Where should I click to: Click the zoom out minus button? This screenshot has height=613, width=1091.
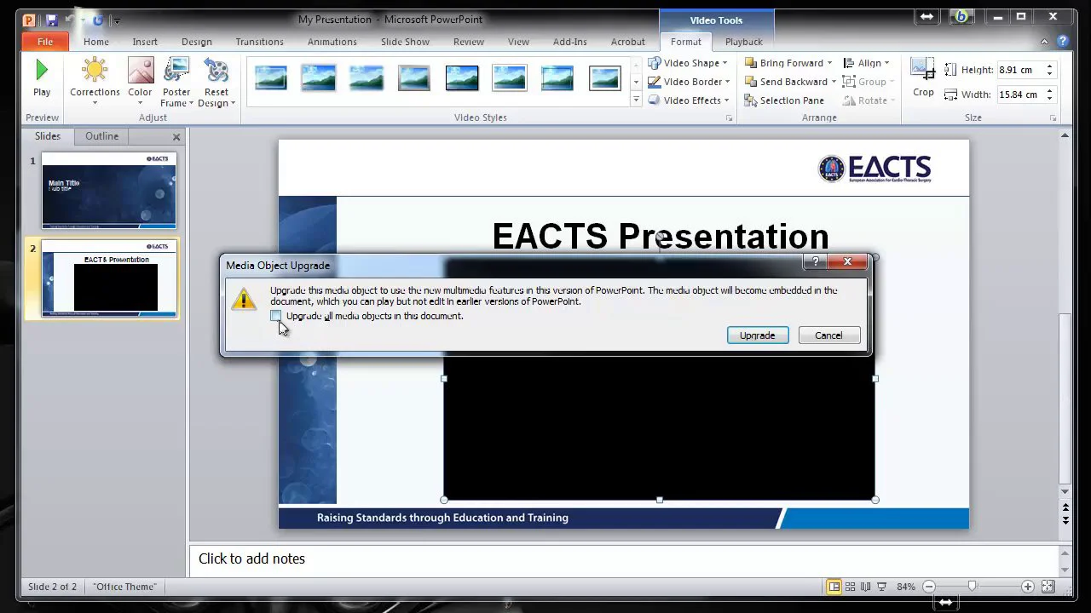(929, 587)
